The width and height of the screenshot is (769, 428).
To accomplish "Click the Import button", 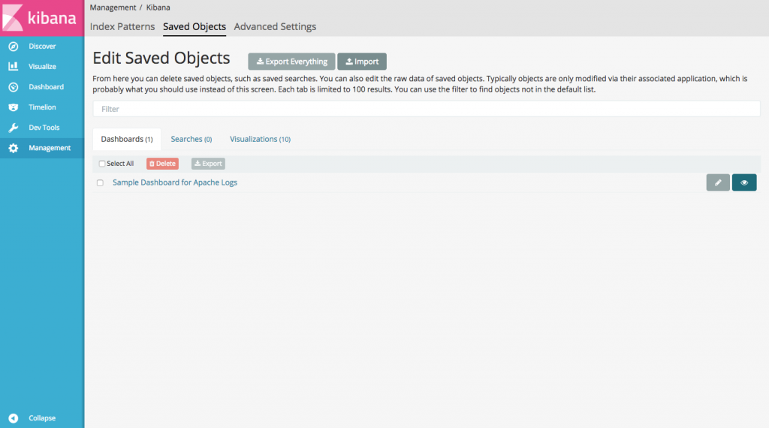I will point(362,62).
